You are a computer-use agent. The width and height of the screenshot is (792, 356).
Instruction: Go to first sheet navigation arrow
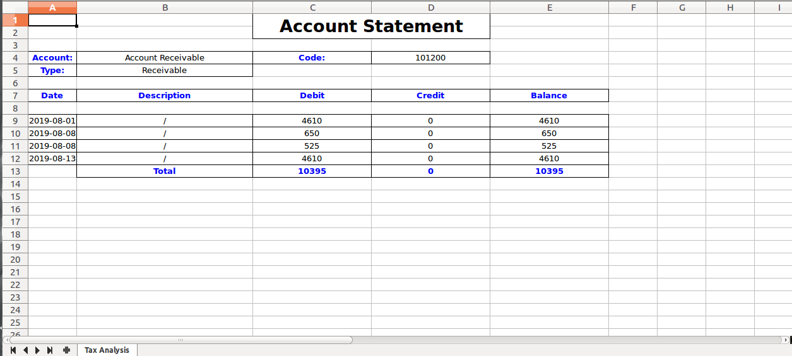pyautogui.click(x=13, y=350)
